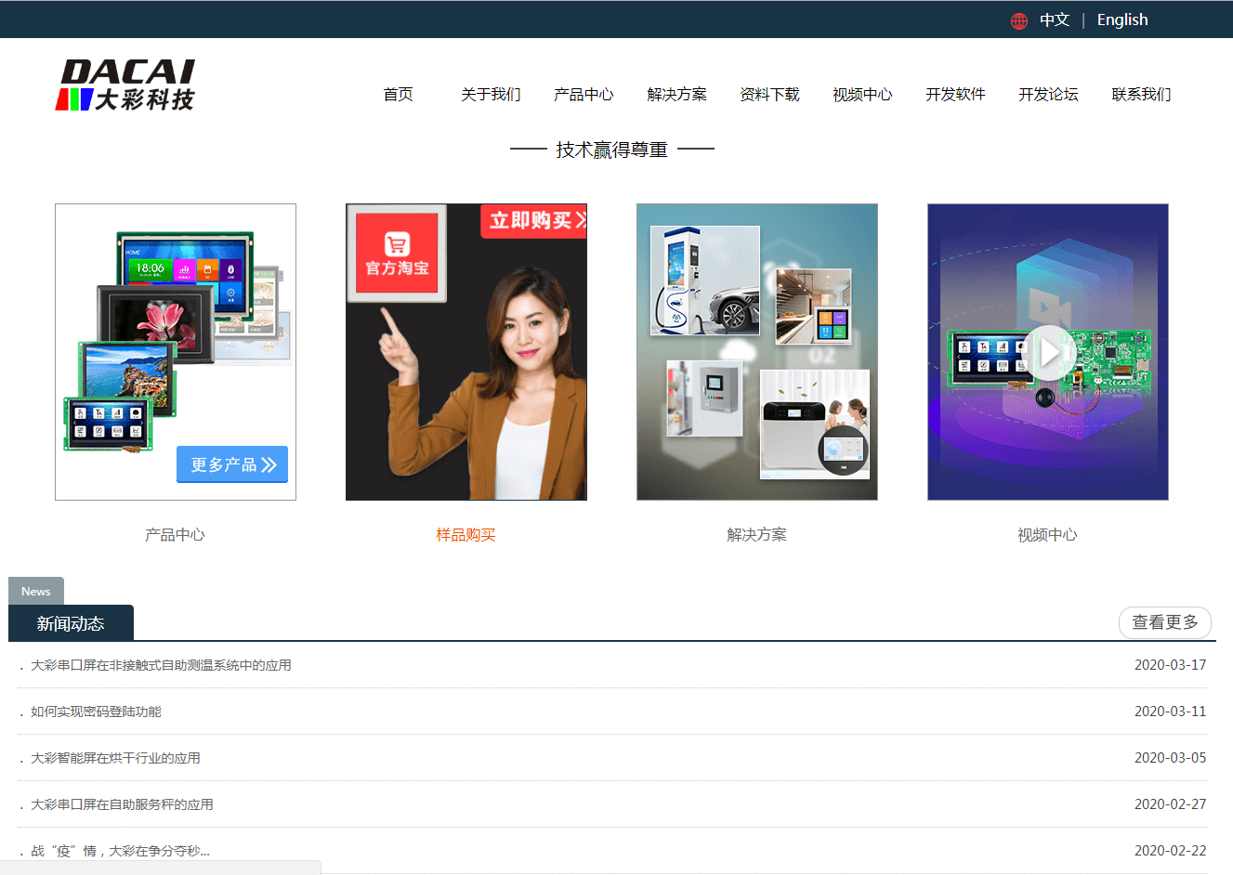The image size is (1233, 875).
Task: Open news article 大彩智能屏在烘干行业的应用
Action: (x=115, y=758)
